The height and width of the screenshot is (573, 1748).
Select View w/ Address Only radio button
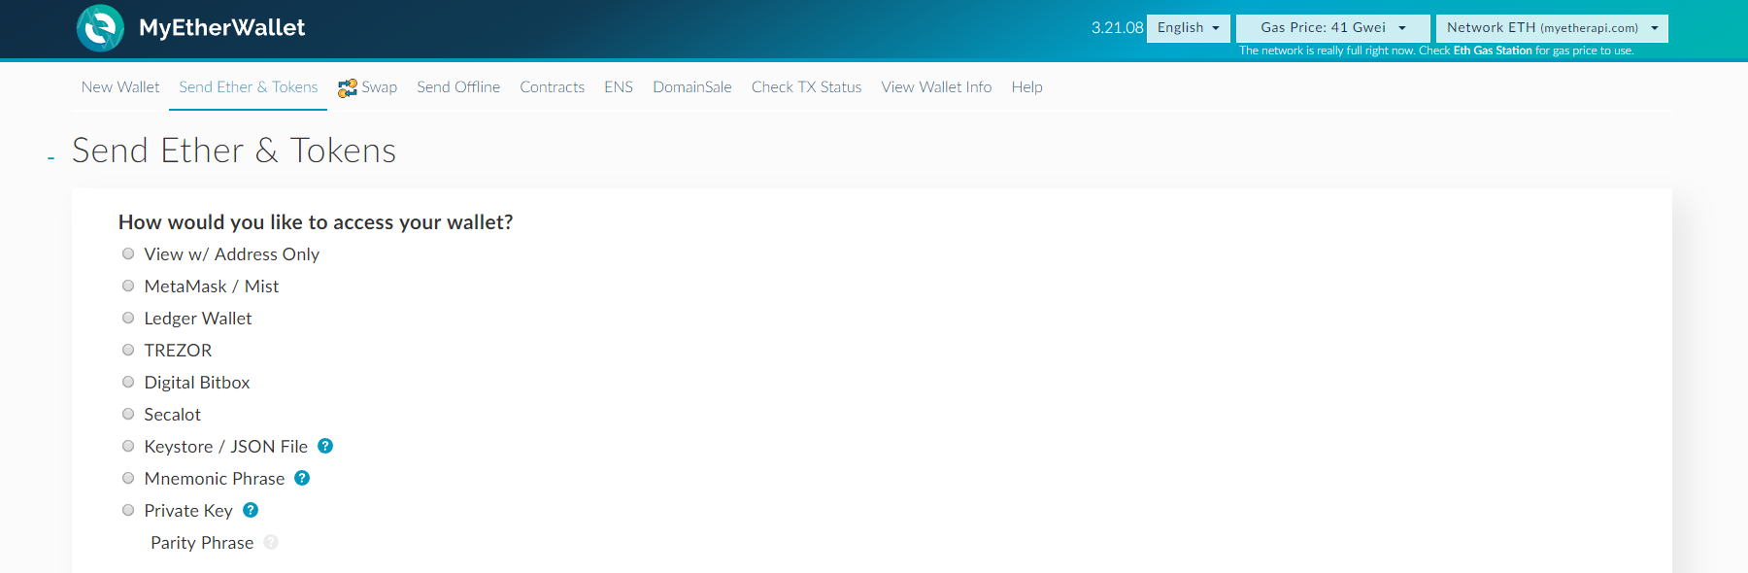[x=128, y=253]
